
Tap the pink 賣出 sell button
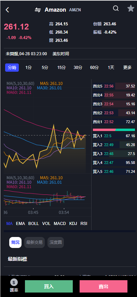click(x=104, y=286)
